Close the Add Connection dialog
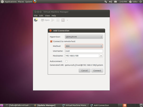This screenshot has height=107, width=143. point(50,31)
